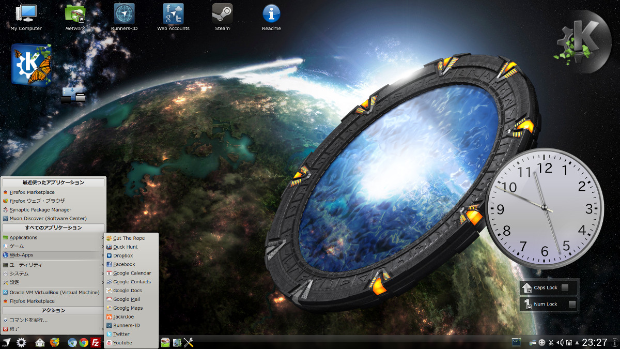The width and height of the screenshot is (620, 349).
Task: Launch Synaptic Package Manager from the menu
Action: click(54, 209)
